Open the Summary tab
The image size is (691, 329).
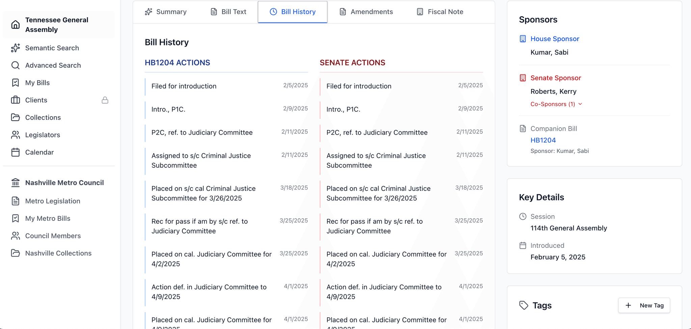click(x=166, y=12)
